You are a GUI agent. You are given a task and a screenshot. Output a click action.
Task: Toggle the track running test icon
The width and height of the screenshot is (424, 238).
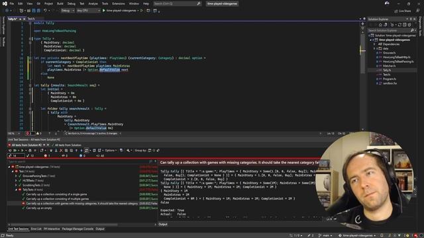[x=87, y=151]
